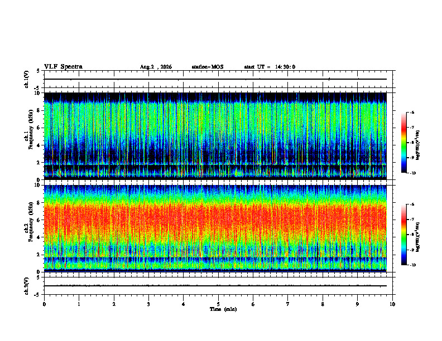Click the time axis tick label "6"
442x341 pixels.
coord(253,304)
